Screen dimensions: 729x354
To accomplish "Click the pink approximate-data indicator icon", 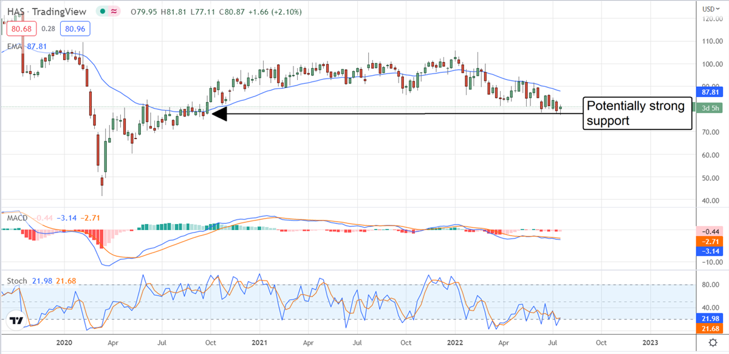I will coord(115,11).
